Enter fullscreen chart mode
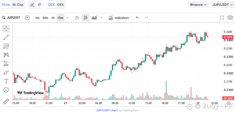 coord(222,18)
